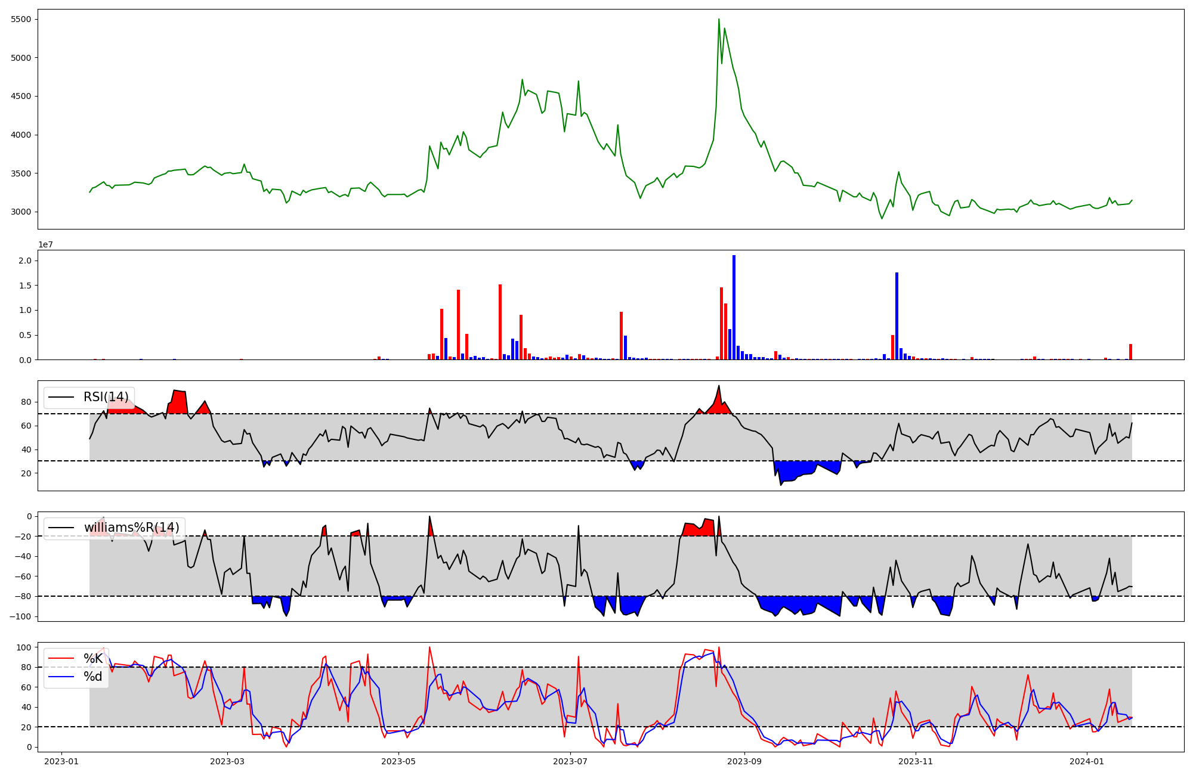Click the 2023-09 x-axis tick label

click(x=744, y=761)
